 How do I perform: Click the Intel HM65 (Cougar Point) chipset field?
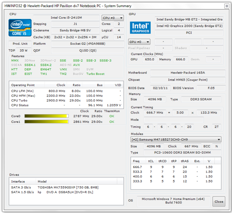pos(188,80)
